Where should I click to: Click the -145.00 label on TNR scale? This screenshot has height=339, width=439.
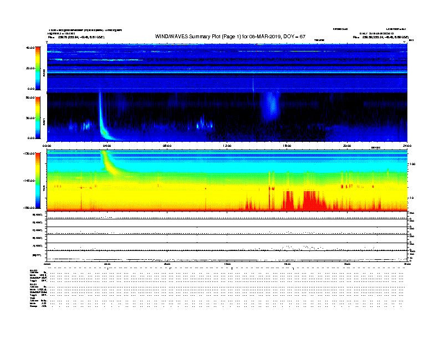29,181
